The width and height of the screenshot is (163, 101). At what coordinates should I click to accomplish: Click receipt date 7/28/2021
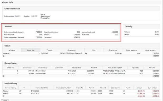[x=72, y=71]
